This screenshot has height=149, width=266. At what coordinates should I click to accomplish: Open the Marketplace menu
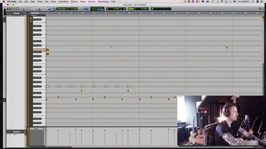103,2
